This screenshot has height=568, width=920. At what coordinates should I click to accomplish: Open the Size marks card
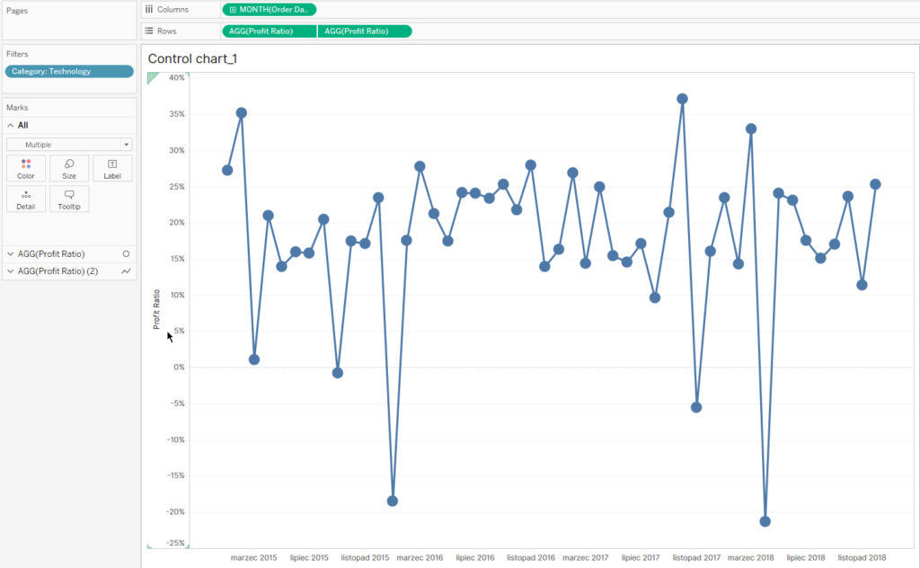69,168
